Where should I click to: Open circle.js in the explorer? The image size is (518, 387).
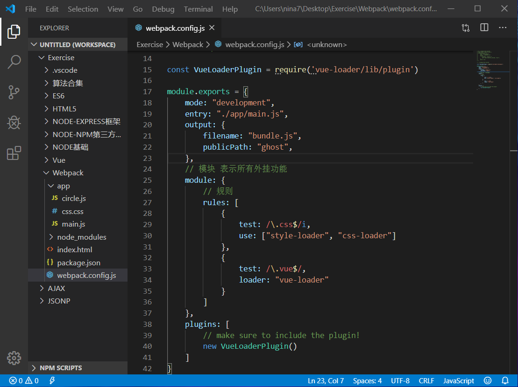pos(78,199)
